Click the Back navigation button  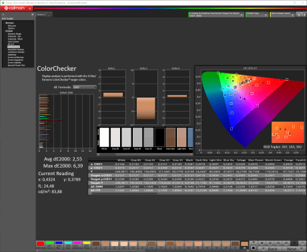(270, 249)
